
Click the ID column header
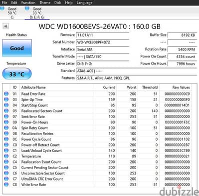point(15,87)
